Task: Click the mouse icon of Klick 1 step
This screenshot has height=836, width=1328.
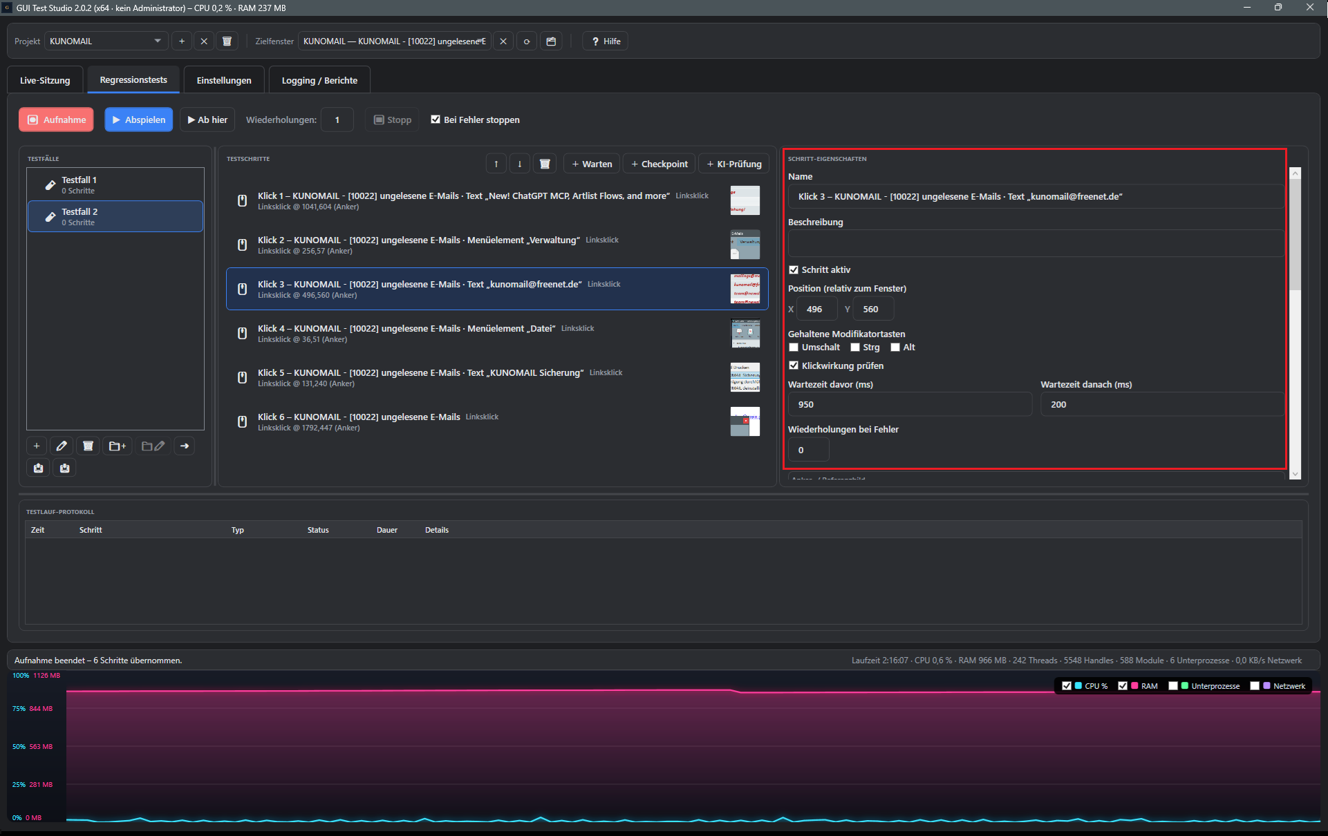Action: point(242,200)
